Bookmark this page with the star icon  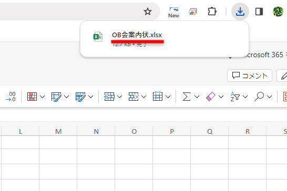pos(148,12)
